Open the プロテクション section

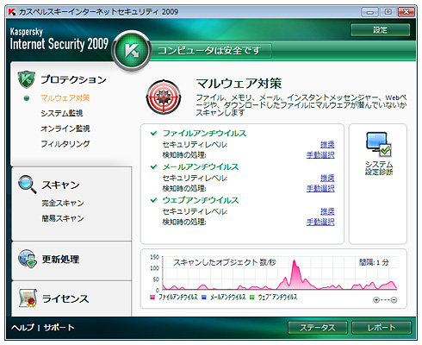[73, 79]
